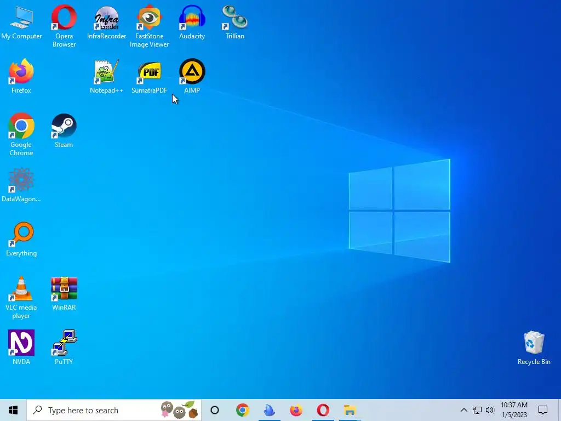Open File Explorer from the taskbar
Image resolution: width=561 pixels, height=421 pixels.
point(350,410)
